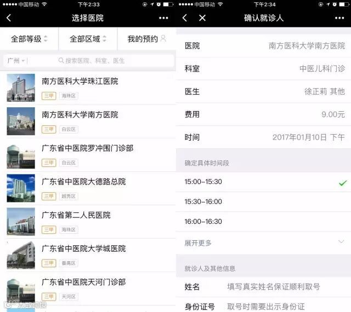The height and width of the screenshot is (312, 351).
Task: Tap the 三甲 tag under 南方医科大学南方医院
Action: click(49, 129)
